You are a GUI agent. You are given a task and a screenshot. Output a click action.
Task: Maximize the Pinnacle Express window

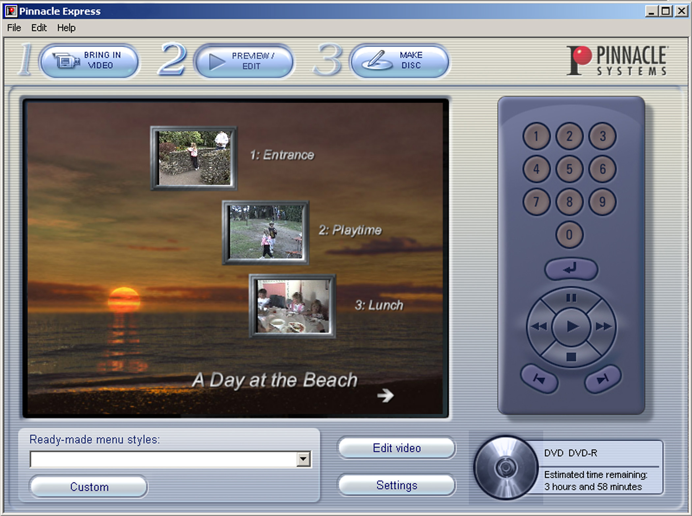coord(666,12)
